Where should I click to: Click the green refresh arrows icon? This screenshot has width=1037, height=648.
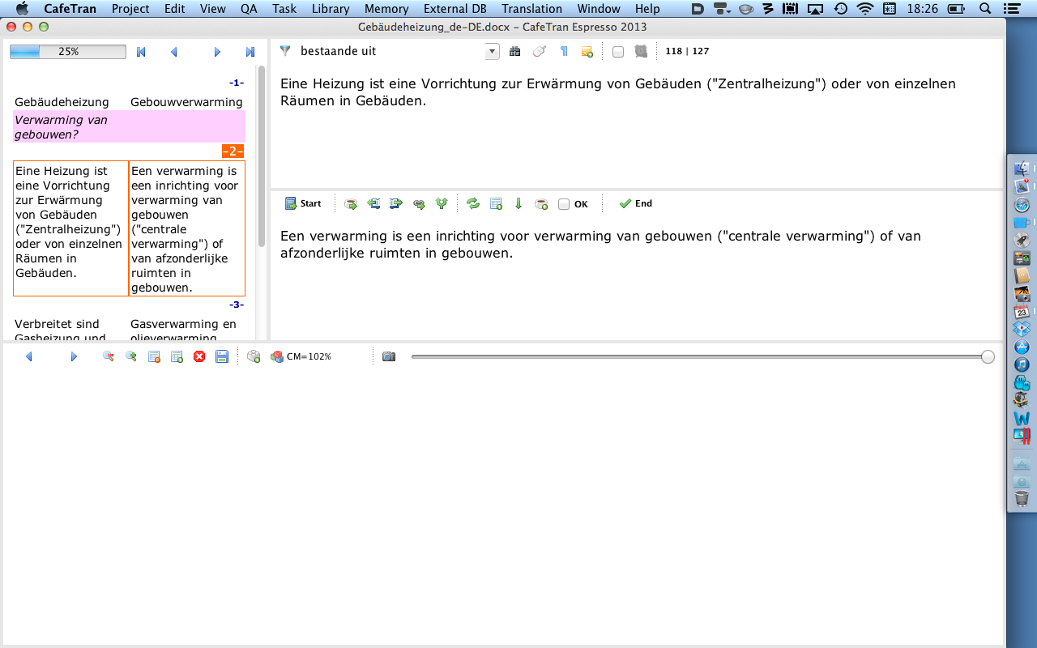pos(473,204)
